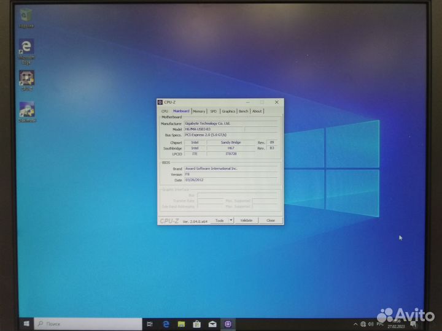Open the Mail app in the taskbar

pos(212,324)
